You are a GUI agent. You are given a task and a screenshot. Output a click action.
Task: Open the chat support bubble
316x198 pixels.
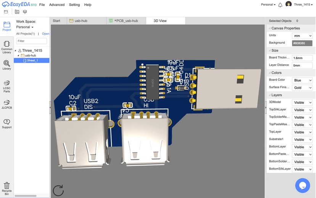302,185
